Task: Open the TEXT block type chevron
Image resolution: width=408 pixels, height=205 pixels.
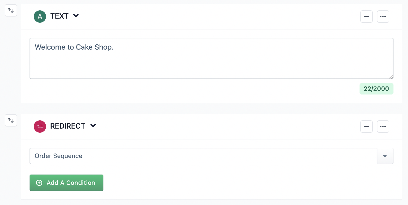Action: 76,16
